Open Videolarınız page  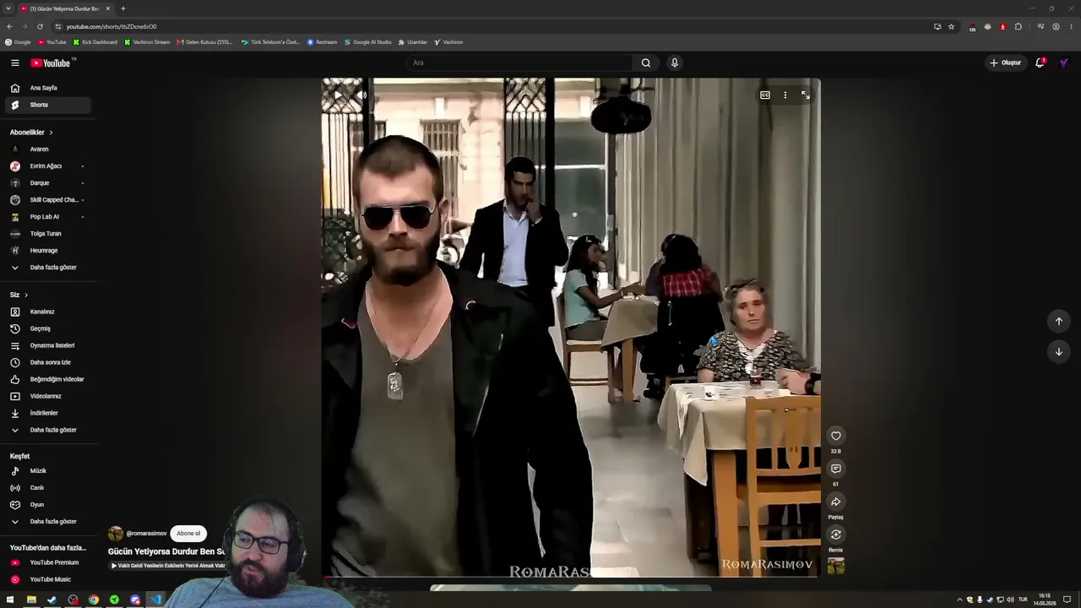tap(47, 396)
